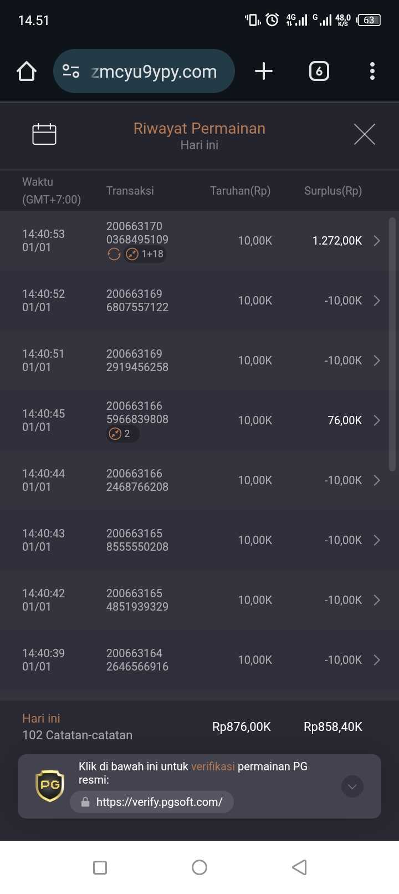399x894 pixels.
Task: Open the tab switcher showing 6 tabs
Action: pyautogui.click(x=319, y=72)
